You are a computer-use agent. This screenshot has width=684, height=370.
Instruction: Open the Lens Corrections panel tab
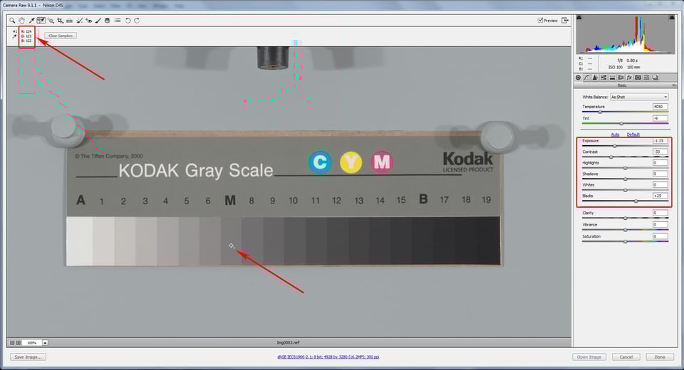tap(621, 77)
